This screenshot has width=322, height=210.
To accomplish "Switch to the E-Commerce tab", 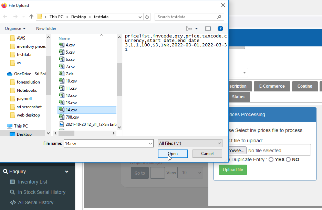I will pos(272,86).
